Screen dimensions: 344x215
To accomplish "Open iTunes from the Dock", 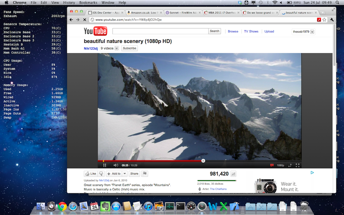I will [x=148, y=206].
